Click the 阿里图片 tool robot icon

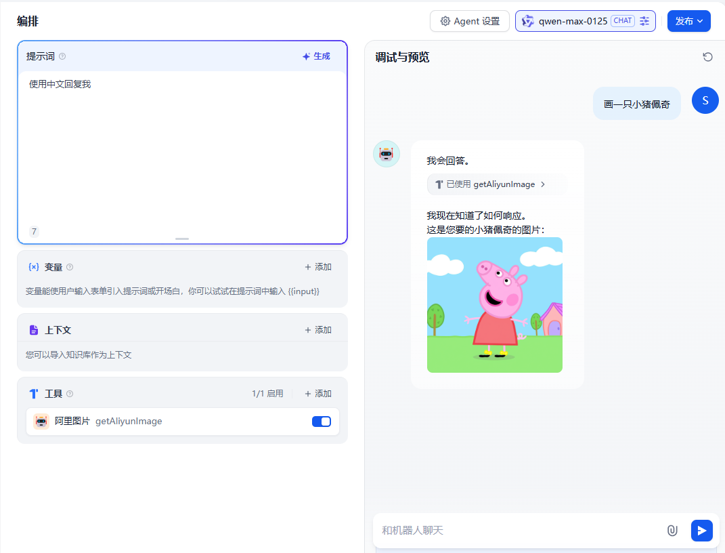tap(41, 422)
